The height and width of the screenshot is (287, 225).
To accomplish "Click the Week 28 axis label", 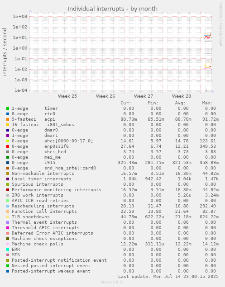I will 182,96.
